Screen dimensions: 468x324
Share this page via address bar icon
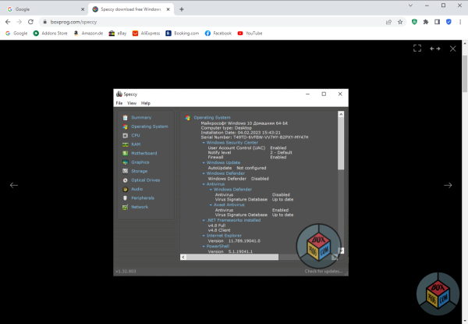point(388,22)
